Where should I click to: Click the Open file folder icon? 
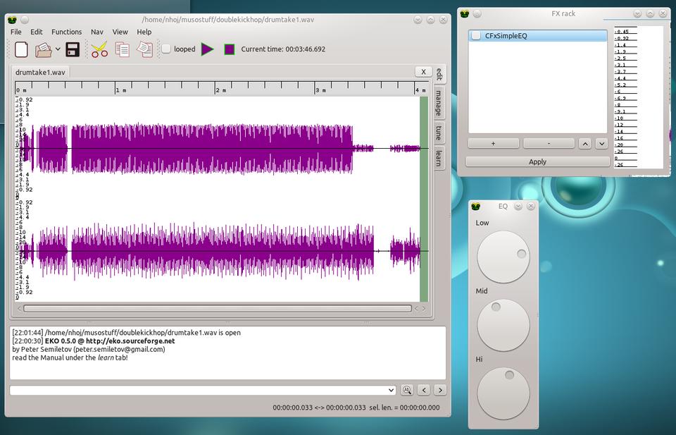[x=44, y=49]
